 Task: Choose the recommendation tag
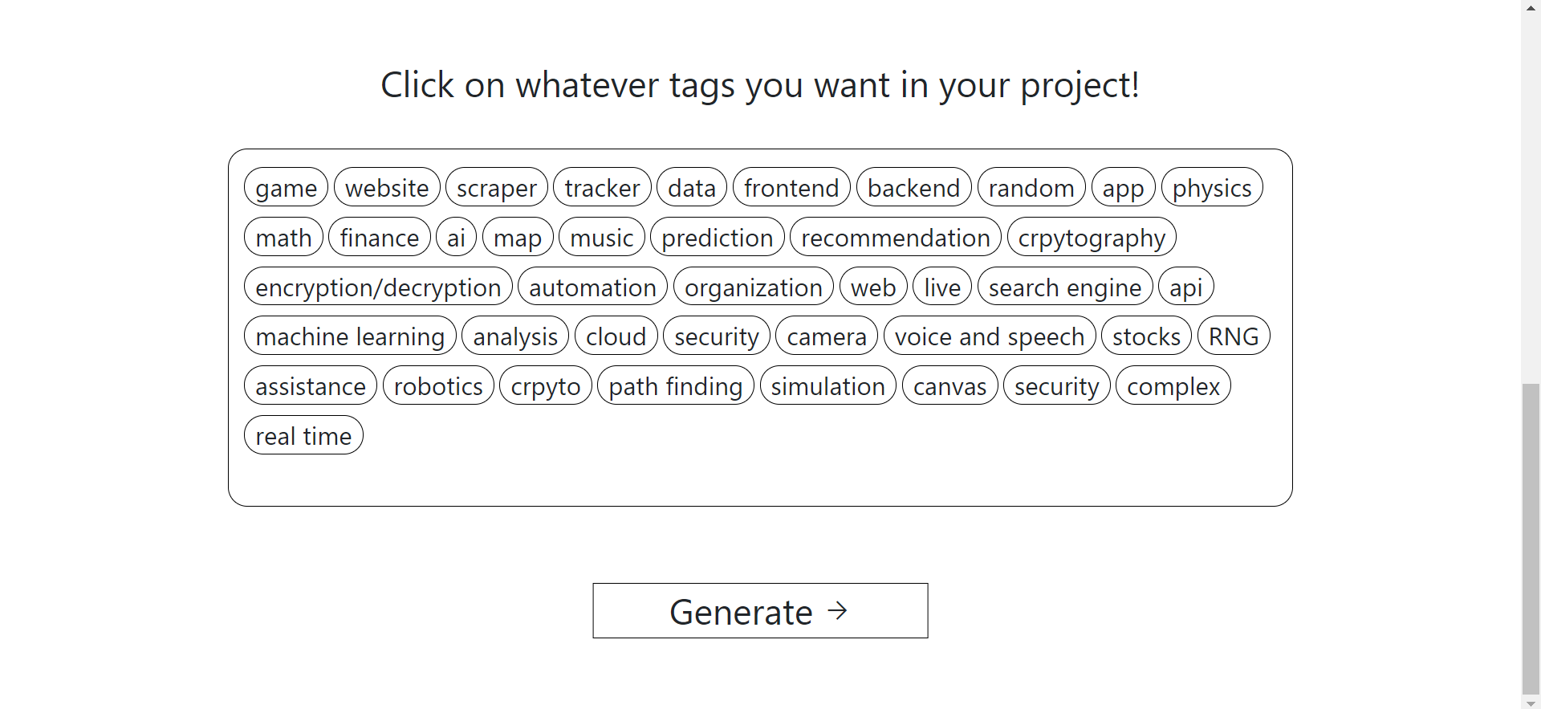tap(895, 238)
